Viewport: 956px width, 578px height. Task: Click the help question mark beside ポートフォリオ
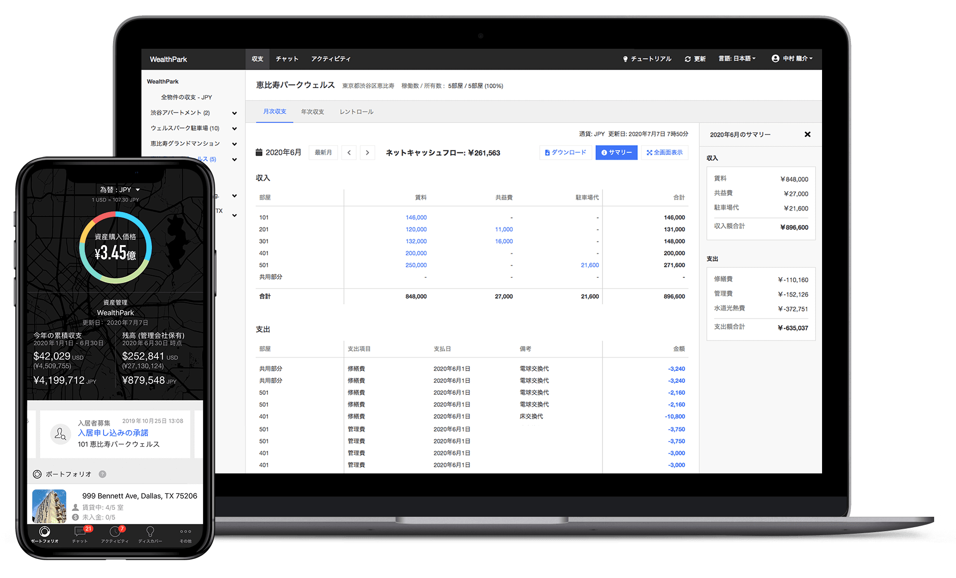tap(103, 474)
